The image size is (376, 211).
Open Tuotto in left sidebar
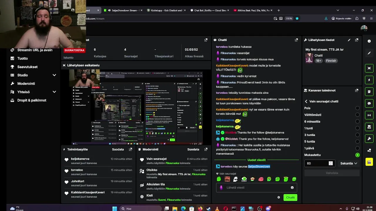[23, 59]
